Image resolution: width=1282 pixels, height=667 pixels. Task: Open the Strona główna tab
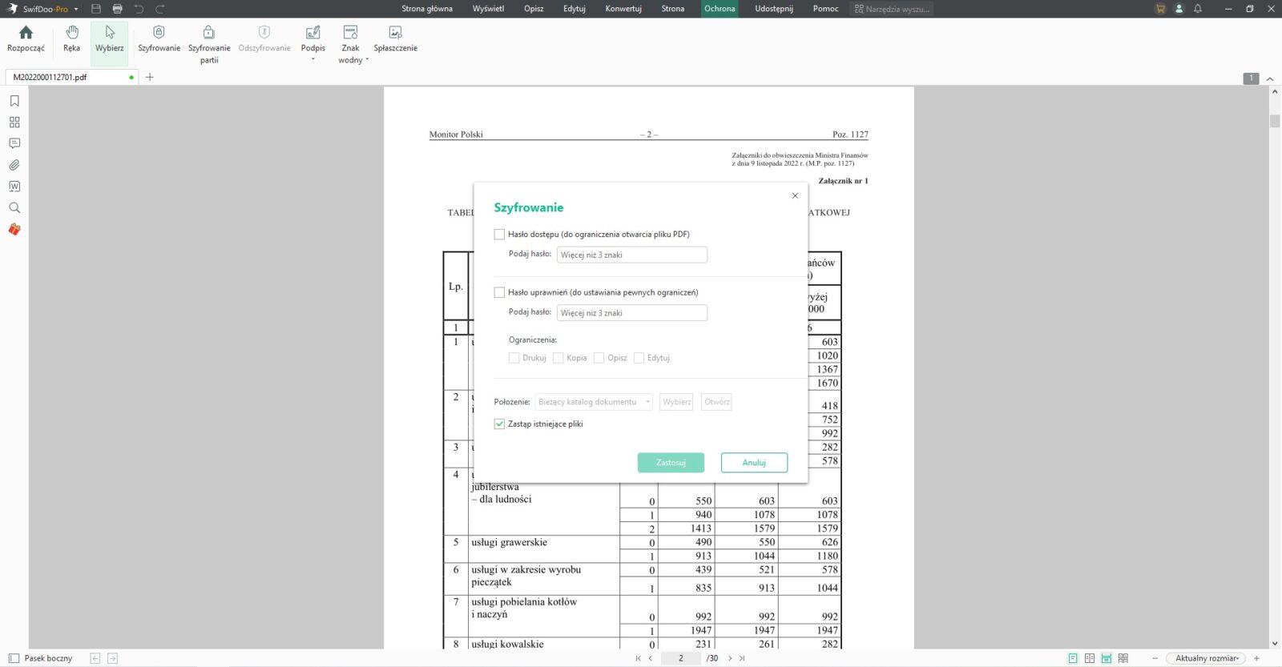click(427, 9)
